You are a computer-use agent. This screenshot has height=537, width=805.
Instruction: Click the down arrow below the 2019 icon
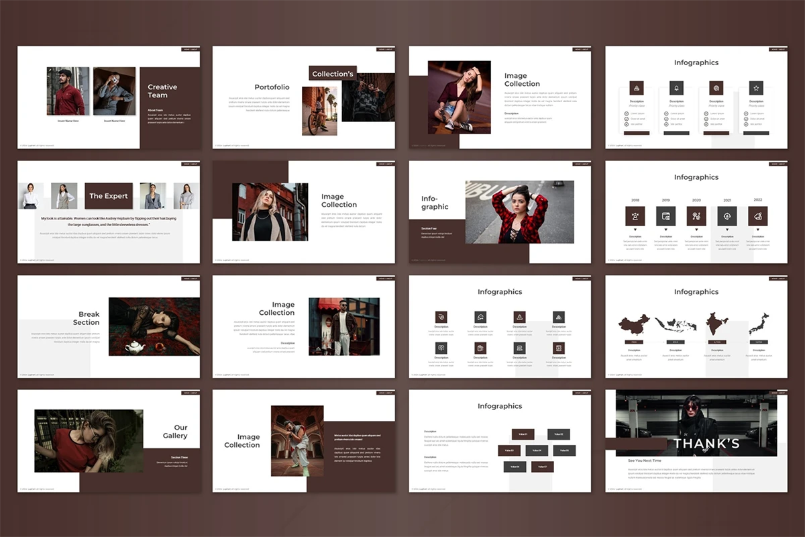665,230
